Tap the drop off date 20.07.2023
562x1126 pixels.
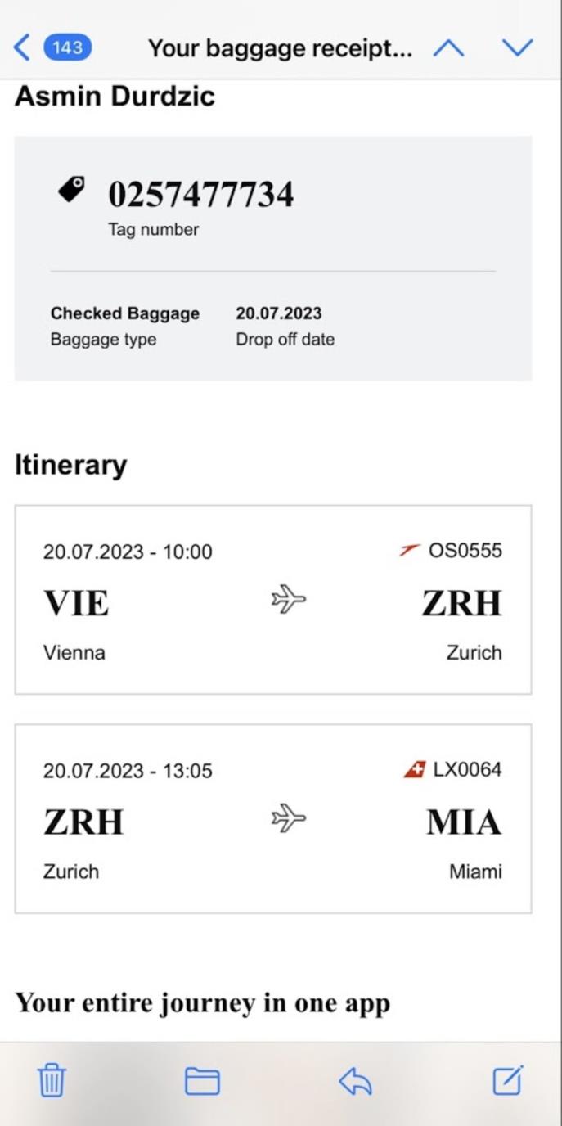(278, 313)
